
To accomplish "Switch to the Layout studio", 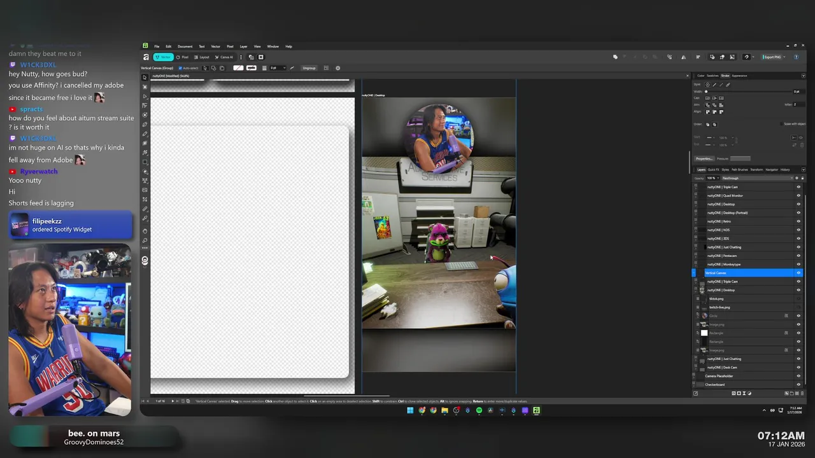I will (x=201, y=57).
